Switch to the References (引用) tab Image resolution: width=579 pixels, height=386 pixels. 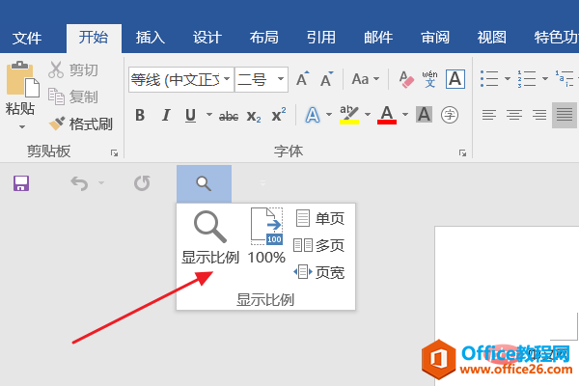click(321, 38)
